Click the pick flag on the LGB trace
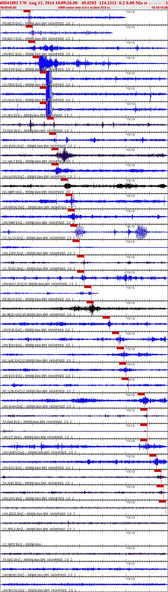168x592 pixels. 125,379
